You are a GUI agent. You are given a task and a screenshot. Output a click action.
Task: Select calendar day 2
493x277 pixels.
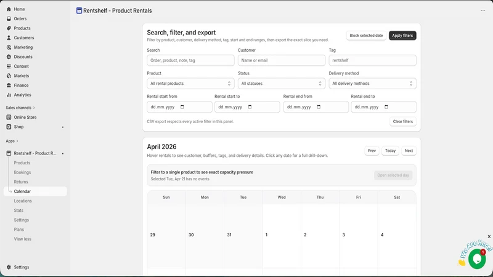point(320,235)
